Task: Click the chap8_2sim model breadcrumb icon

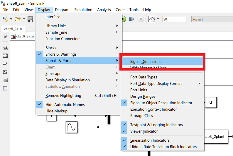Action: click(x=13, y=36)
